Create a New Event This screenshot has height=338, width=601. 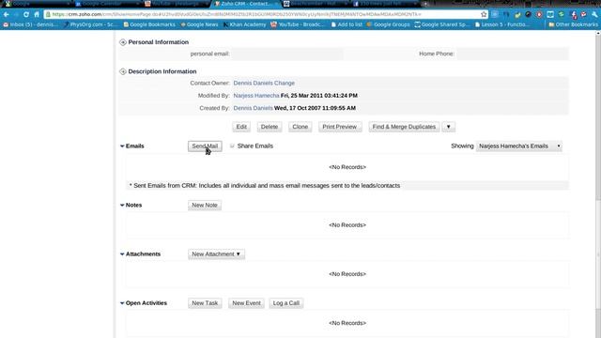[x=246, y=303]
